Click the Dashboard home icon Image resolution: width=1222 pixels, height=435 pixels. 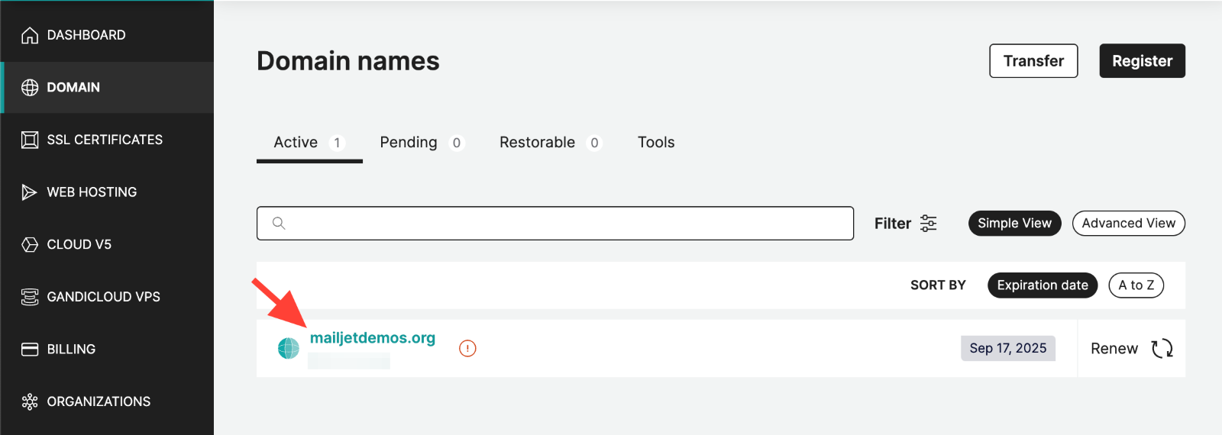tap(30, 35)
